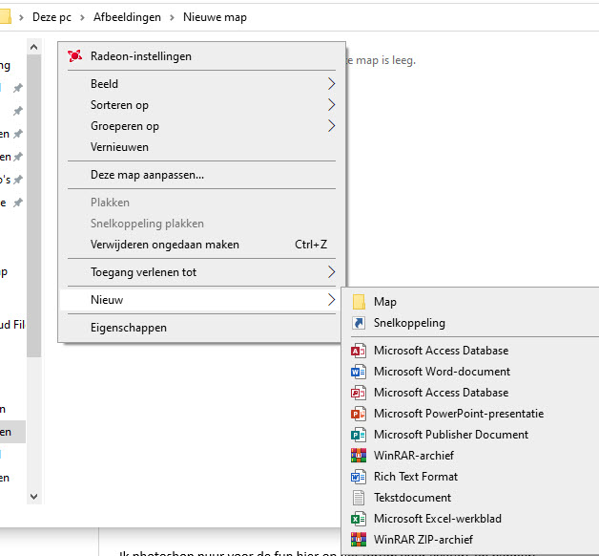Choose the Microsoft Publisher Document icon
This screenshot has width=599, height=556.
pos(359,435)
